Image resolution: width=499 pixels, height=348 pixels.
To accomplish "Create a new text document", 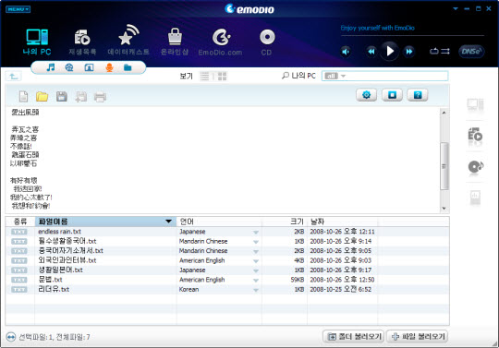I will pyautogui.click(x=23, y=96).
